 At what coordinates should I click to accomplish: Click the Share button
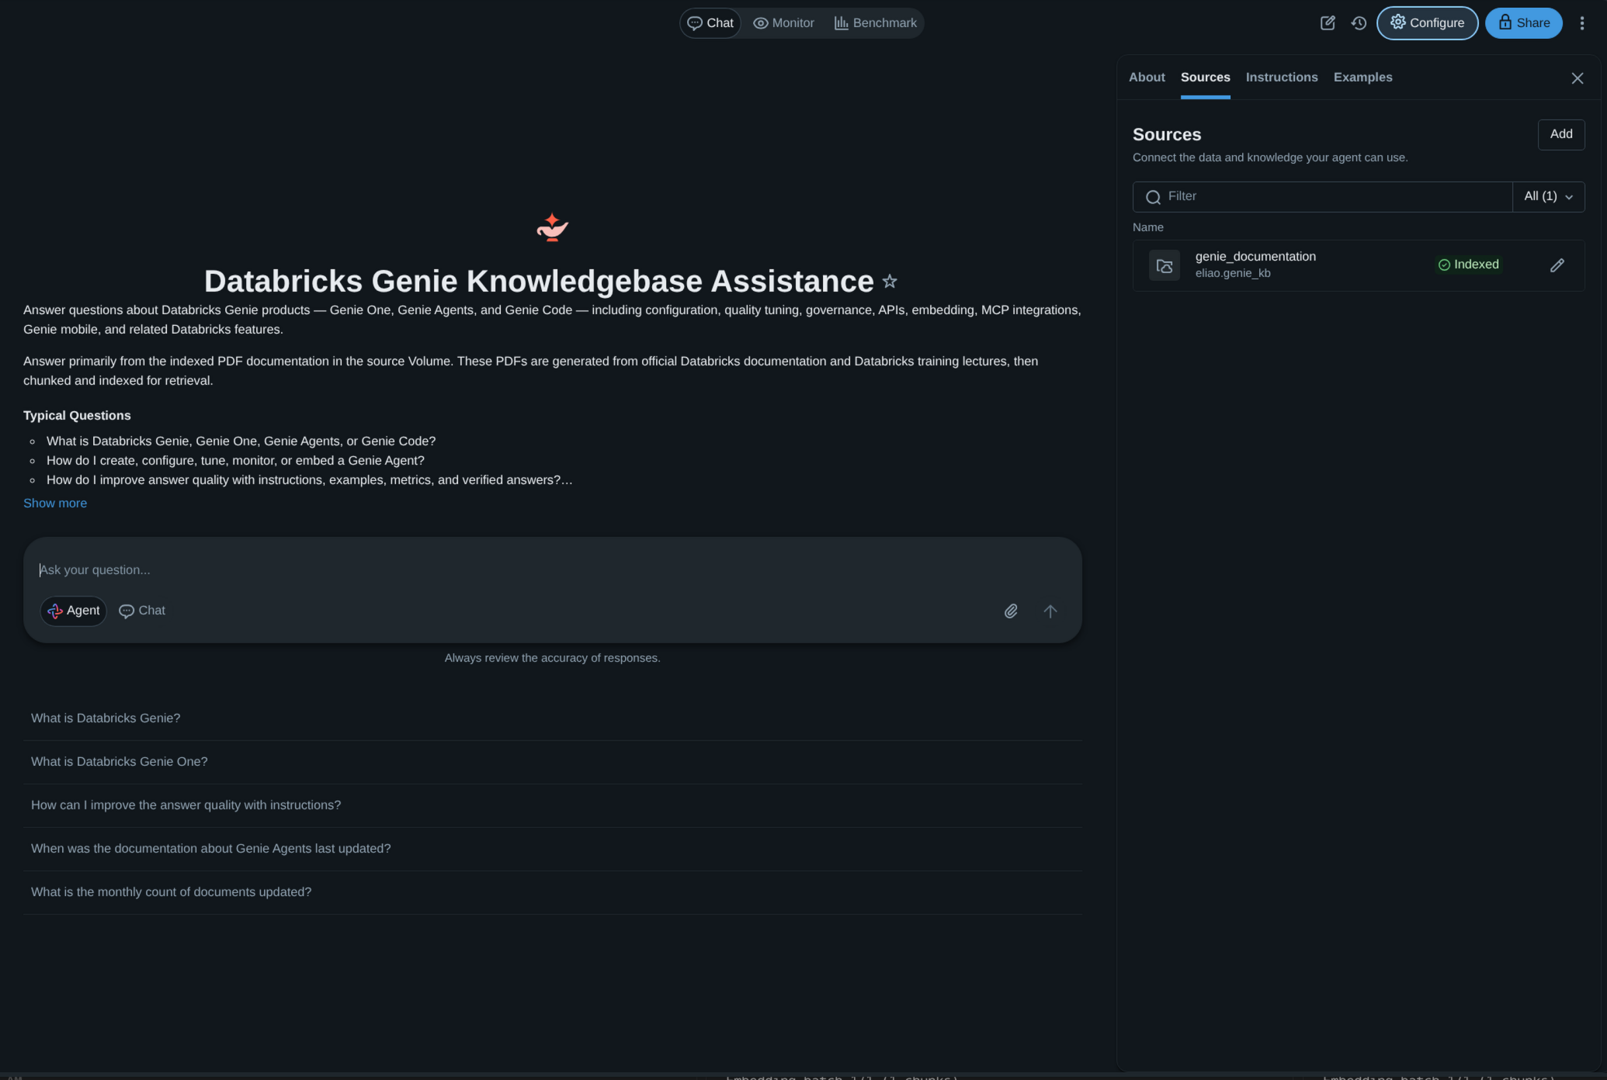(1524, 23)
